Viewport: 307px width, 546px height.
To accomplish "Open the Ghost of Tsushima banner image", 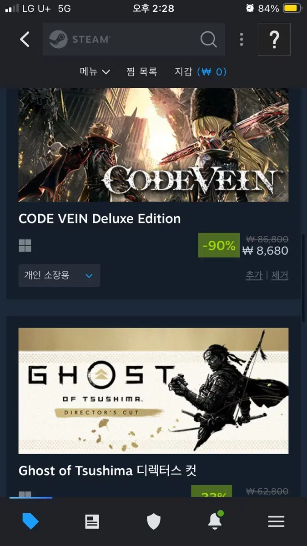I will [153, 391].
